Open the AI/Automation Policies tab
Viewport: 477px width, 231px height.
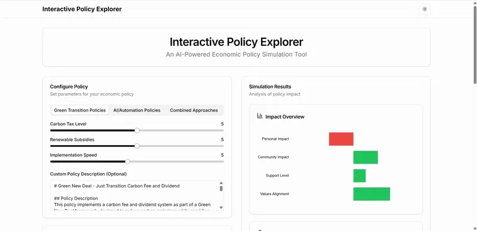click(x=137, y=110)
